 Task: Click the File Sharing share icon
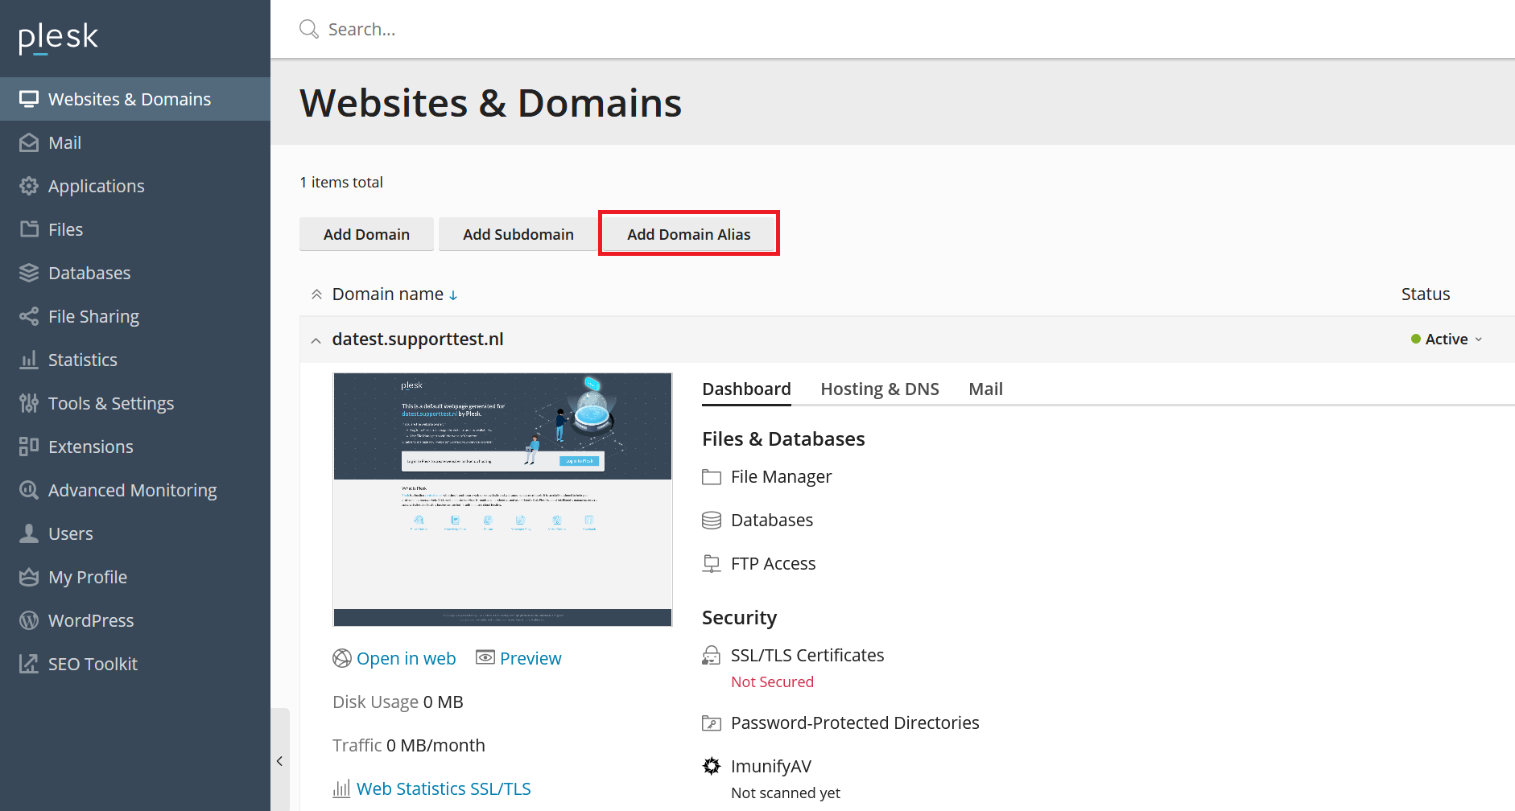tap(29, 316)
